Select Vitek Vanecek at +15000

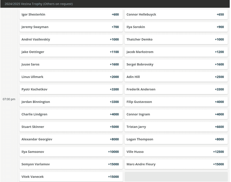pos(71,177)
